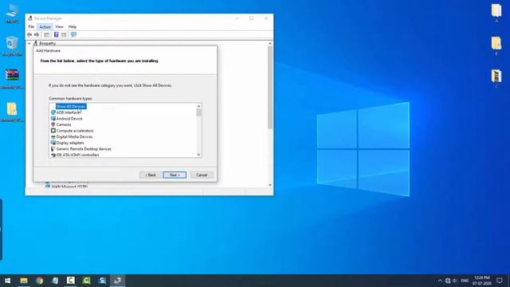
Task: Click the toolbar icon right of blue Help
Action: pos(64,34)
